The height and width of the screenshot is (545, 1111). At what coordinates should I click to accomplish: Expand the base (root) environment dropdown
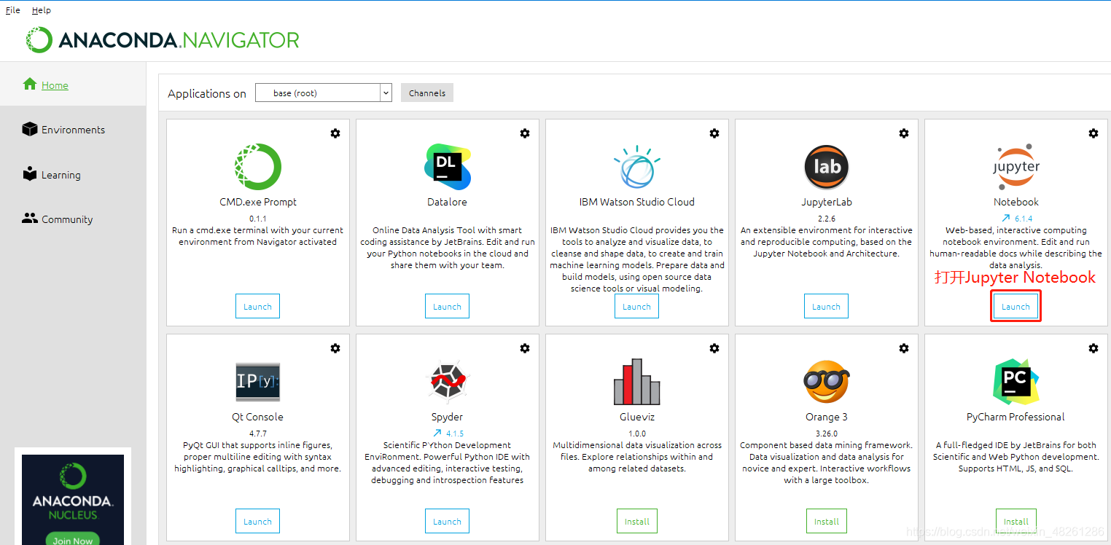click(324, 93)
